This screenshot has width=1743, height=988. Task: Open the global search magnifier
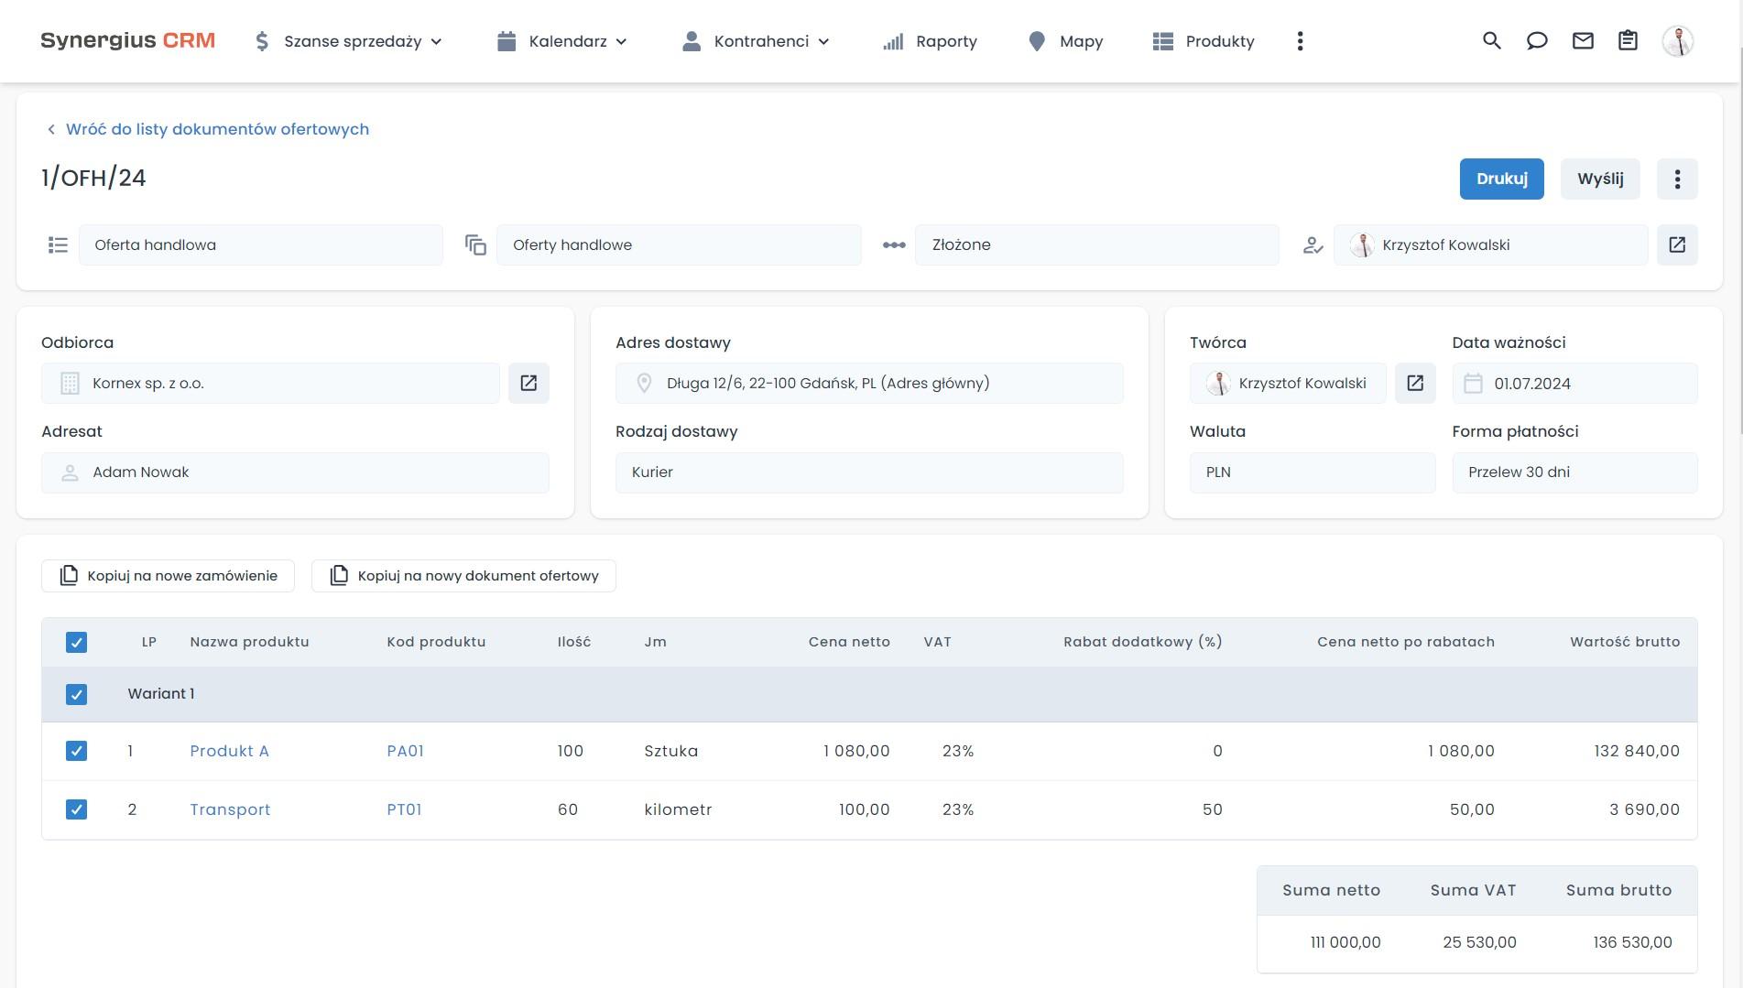[x=1491, y=40]
